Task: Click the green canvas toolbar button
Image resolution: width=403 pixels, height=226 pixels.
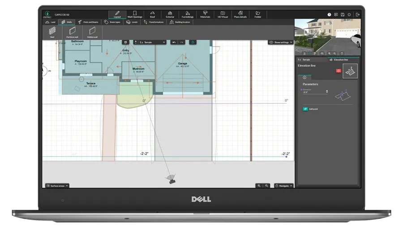Action: [193, 42]
